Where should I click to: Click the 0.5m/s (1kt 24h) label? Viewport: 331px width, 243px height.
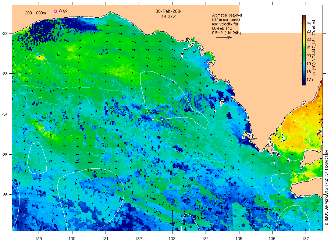coord(227,33)
